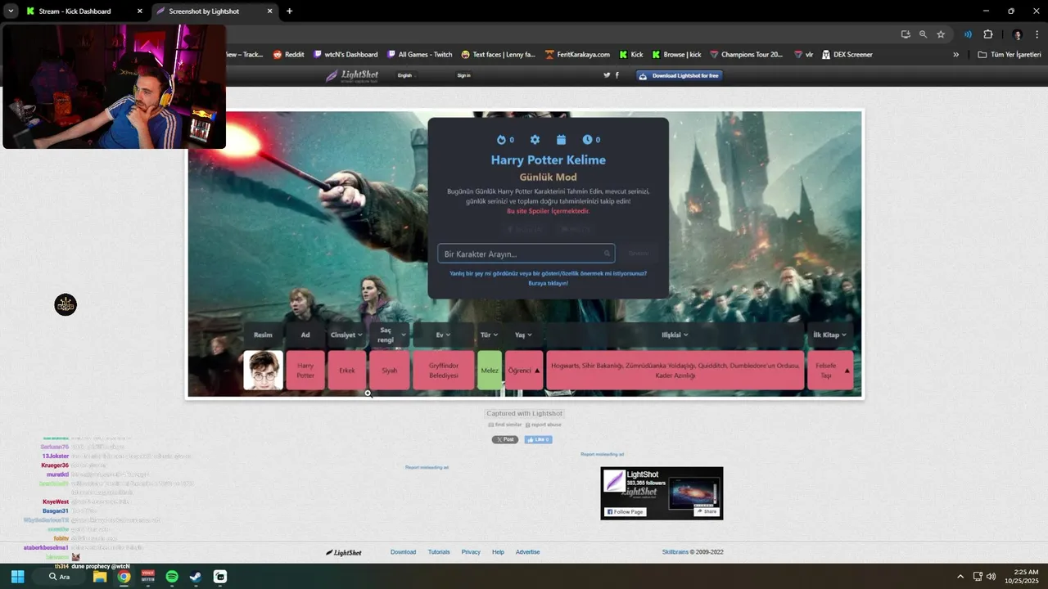This screenshot has height=589, width=1048.
Task: Open the network icon in system tray
Action: (978, 577)
